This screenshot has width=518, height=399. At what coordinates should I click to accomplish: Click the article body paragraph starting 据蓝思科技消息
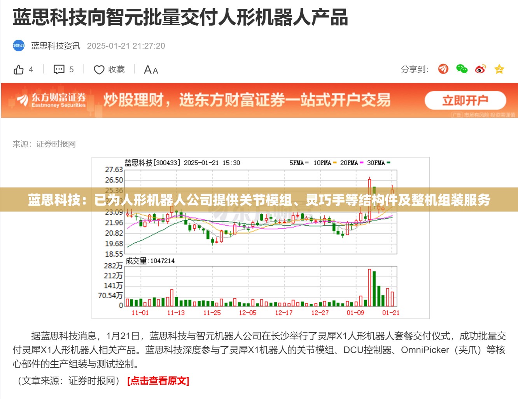click(x=259, y=350)
